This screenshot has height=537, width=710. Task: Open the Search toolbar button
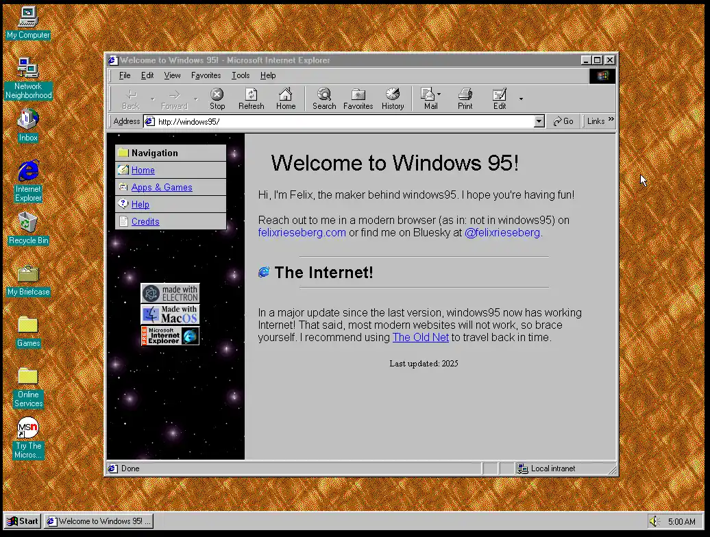click(x=324, y=99)
